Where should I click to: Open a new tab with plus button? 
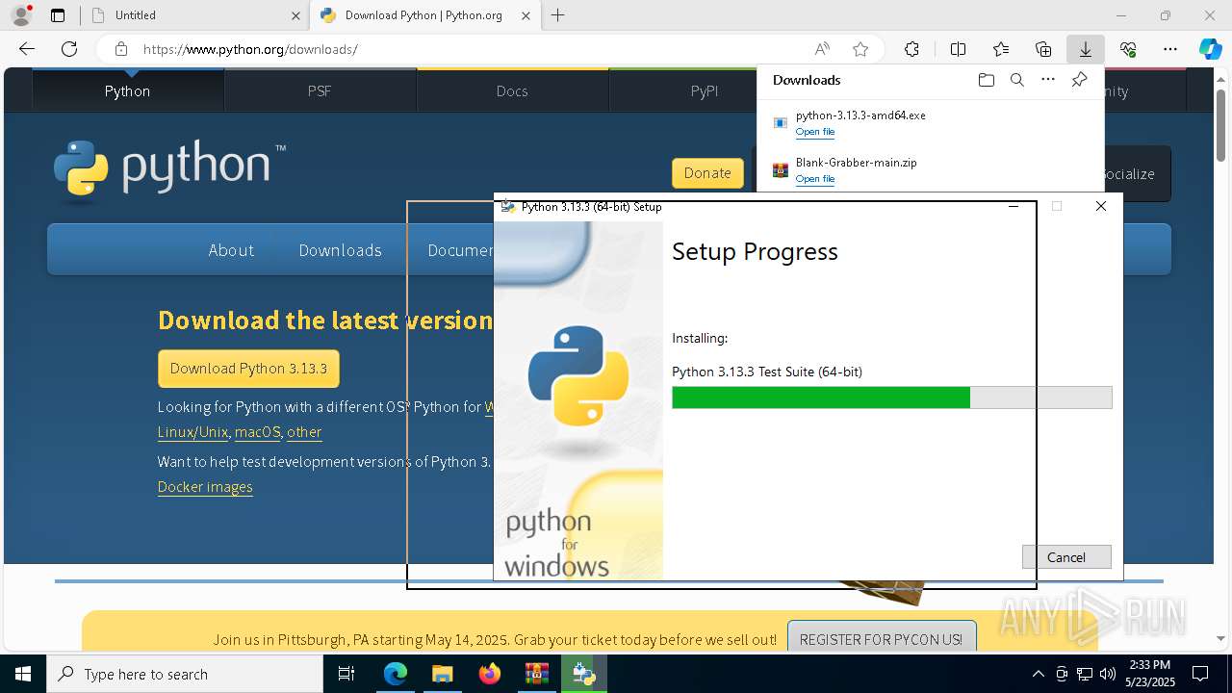[x=558, y=15]
